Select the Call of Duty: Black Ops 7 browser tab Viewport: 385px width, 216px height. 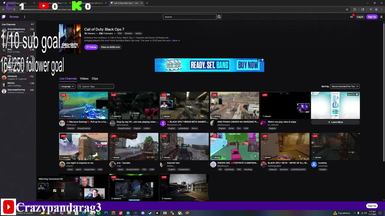pyautogui.click(x=126, y=3)
